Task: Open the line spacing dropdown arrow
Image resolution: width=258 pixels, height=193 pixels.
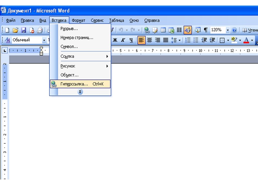Action: click(180, 40)
